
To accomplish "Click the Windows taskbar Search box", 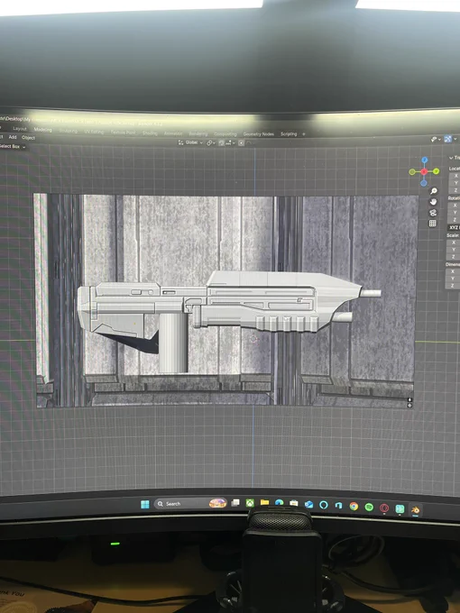I will click(190, 504).
